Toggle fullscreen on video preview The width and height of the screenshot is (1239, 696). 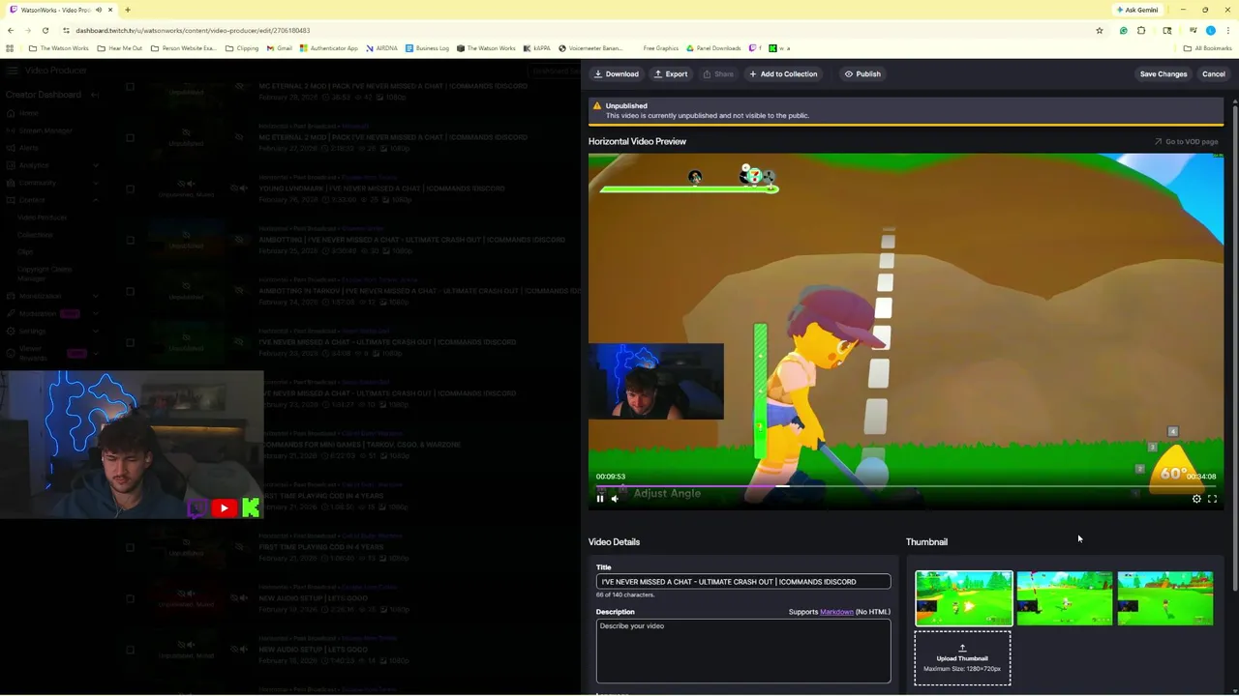[x=1212, y=499]
